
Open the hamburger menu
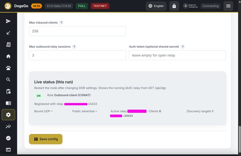(228, 6)
